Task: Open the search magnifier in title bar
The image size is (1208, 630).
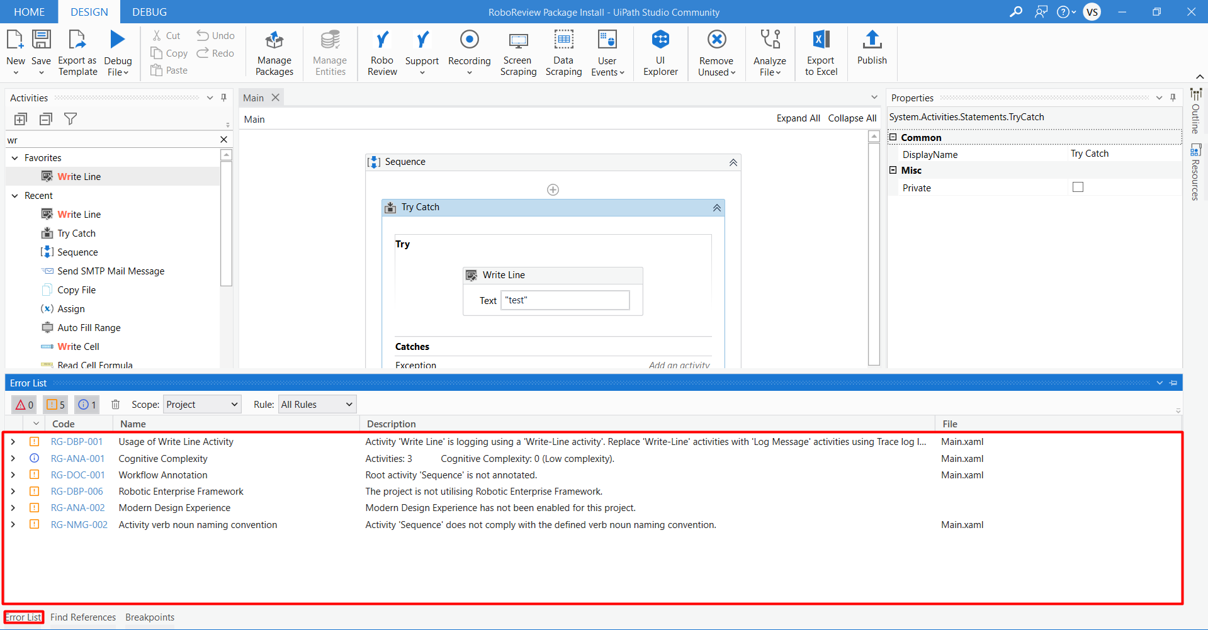Action: (1015, 12)
